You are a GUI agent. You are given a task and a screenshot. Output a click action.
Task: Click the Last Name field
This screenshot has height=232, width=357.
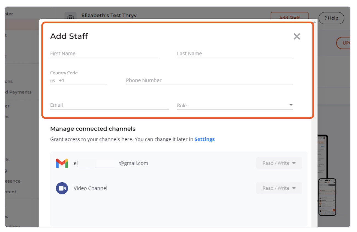(x=235, y=54)
